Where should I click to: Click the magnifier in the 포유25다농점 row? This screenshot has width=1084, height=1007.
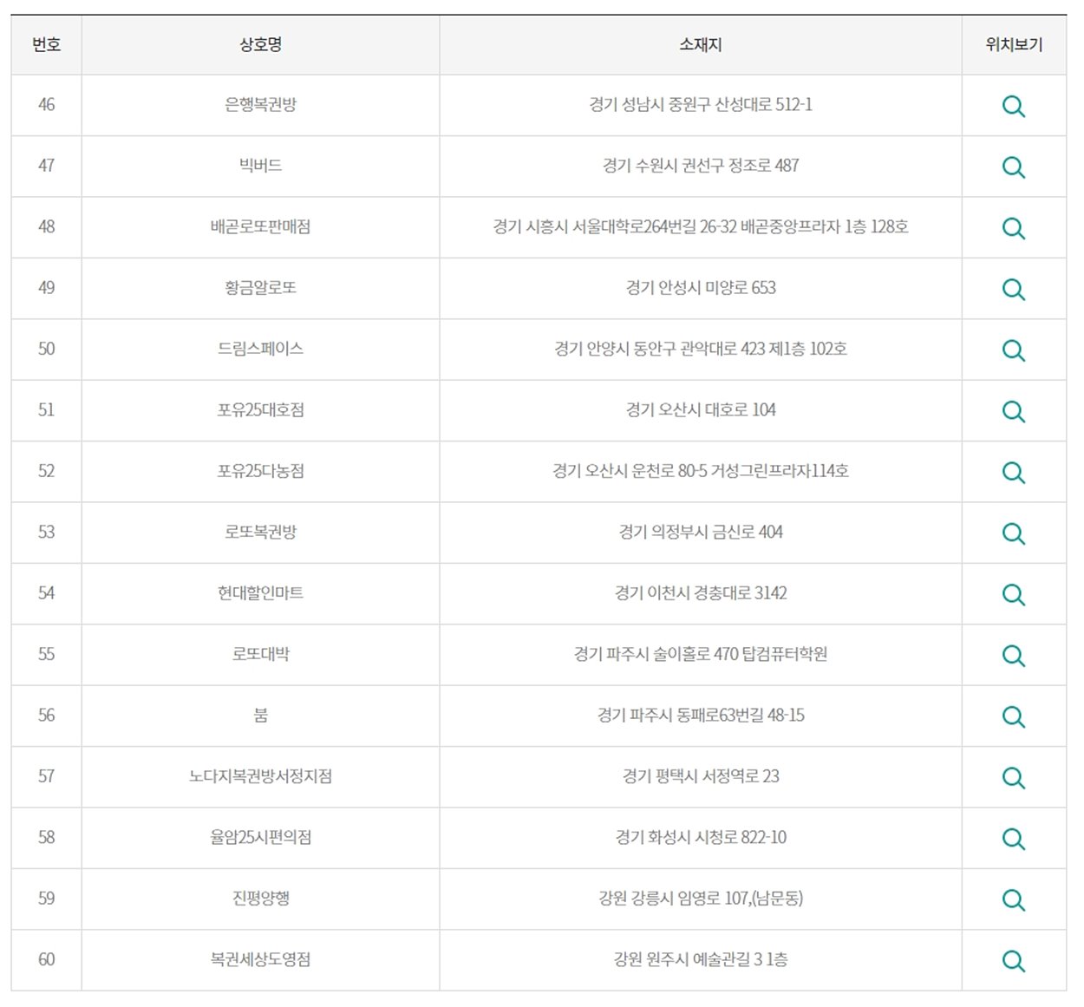1013,472
